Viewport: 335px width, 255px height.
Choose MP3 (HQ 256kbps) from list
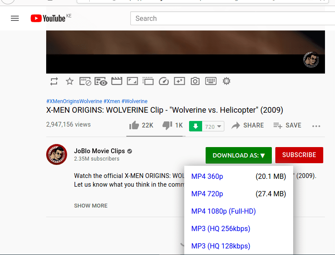tap(220, 228)
